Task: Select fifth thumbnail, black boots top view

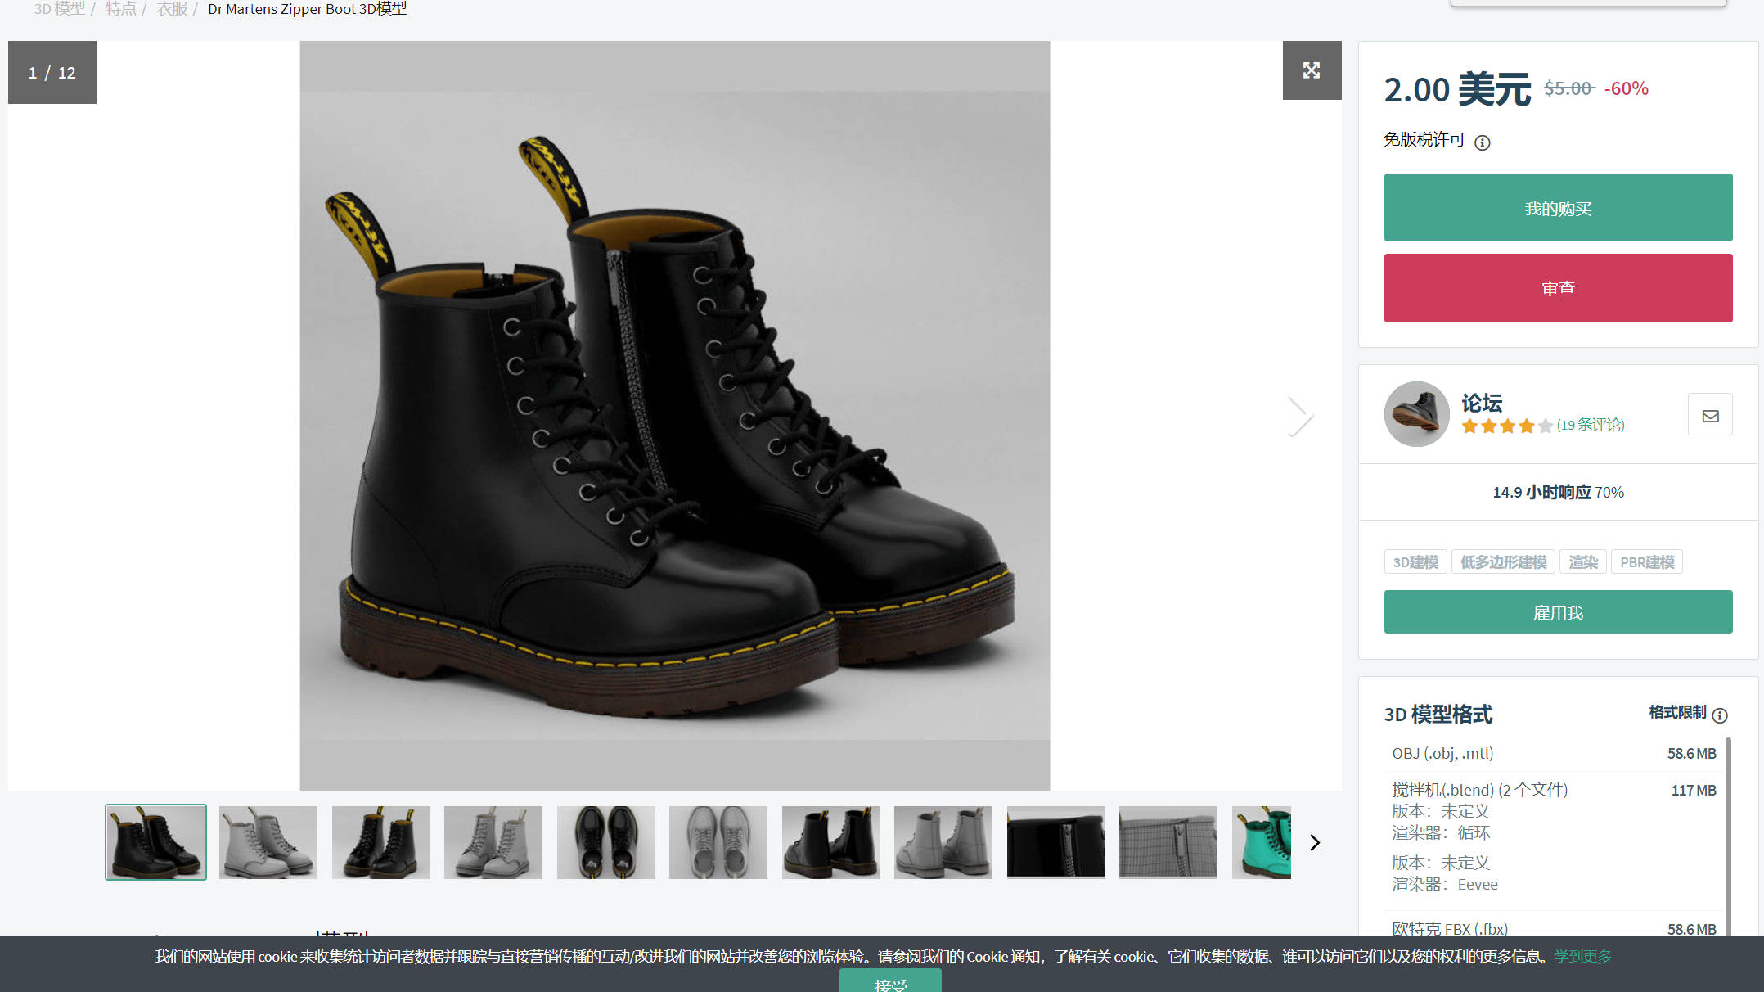Action: click(x=606, y=842)
